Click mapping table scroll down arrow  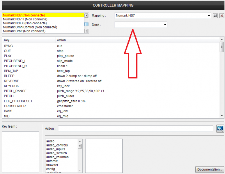point(222,116)
